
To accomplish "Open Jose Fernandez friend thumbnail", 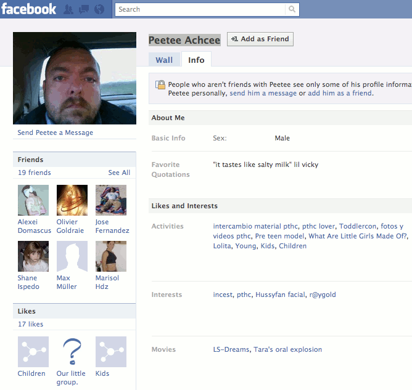I will click(x=111, y=200).
